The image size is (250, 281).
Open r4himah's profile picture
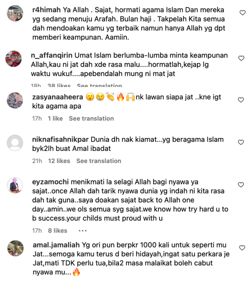[15, 13]
